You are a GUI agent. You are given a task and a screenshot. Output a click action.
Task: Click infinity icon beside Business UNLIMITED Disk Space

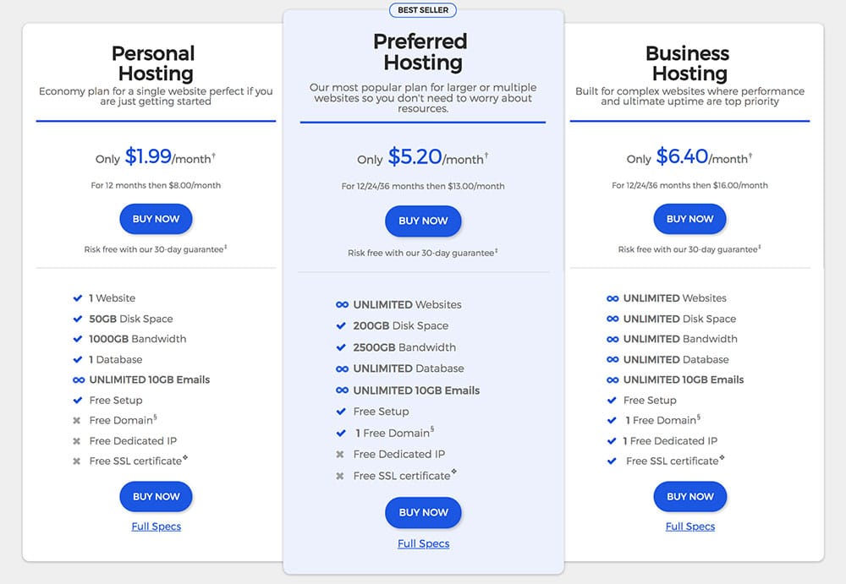(613, 319)
